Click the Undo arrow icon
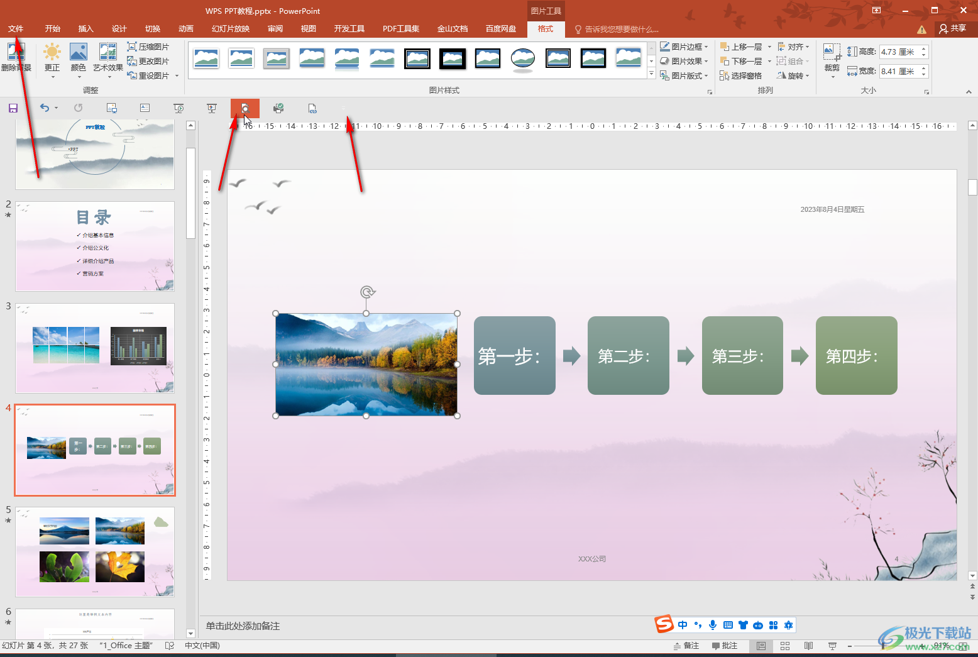Image resolution: width=978 pixels, height=657 pixels. coord(44,108)
